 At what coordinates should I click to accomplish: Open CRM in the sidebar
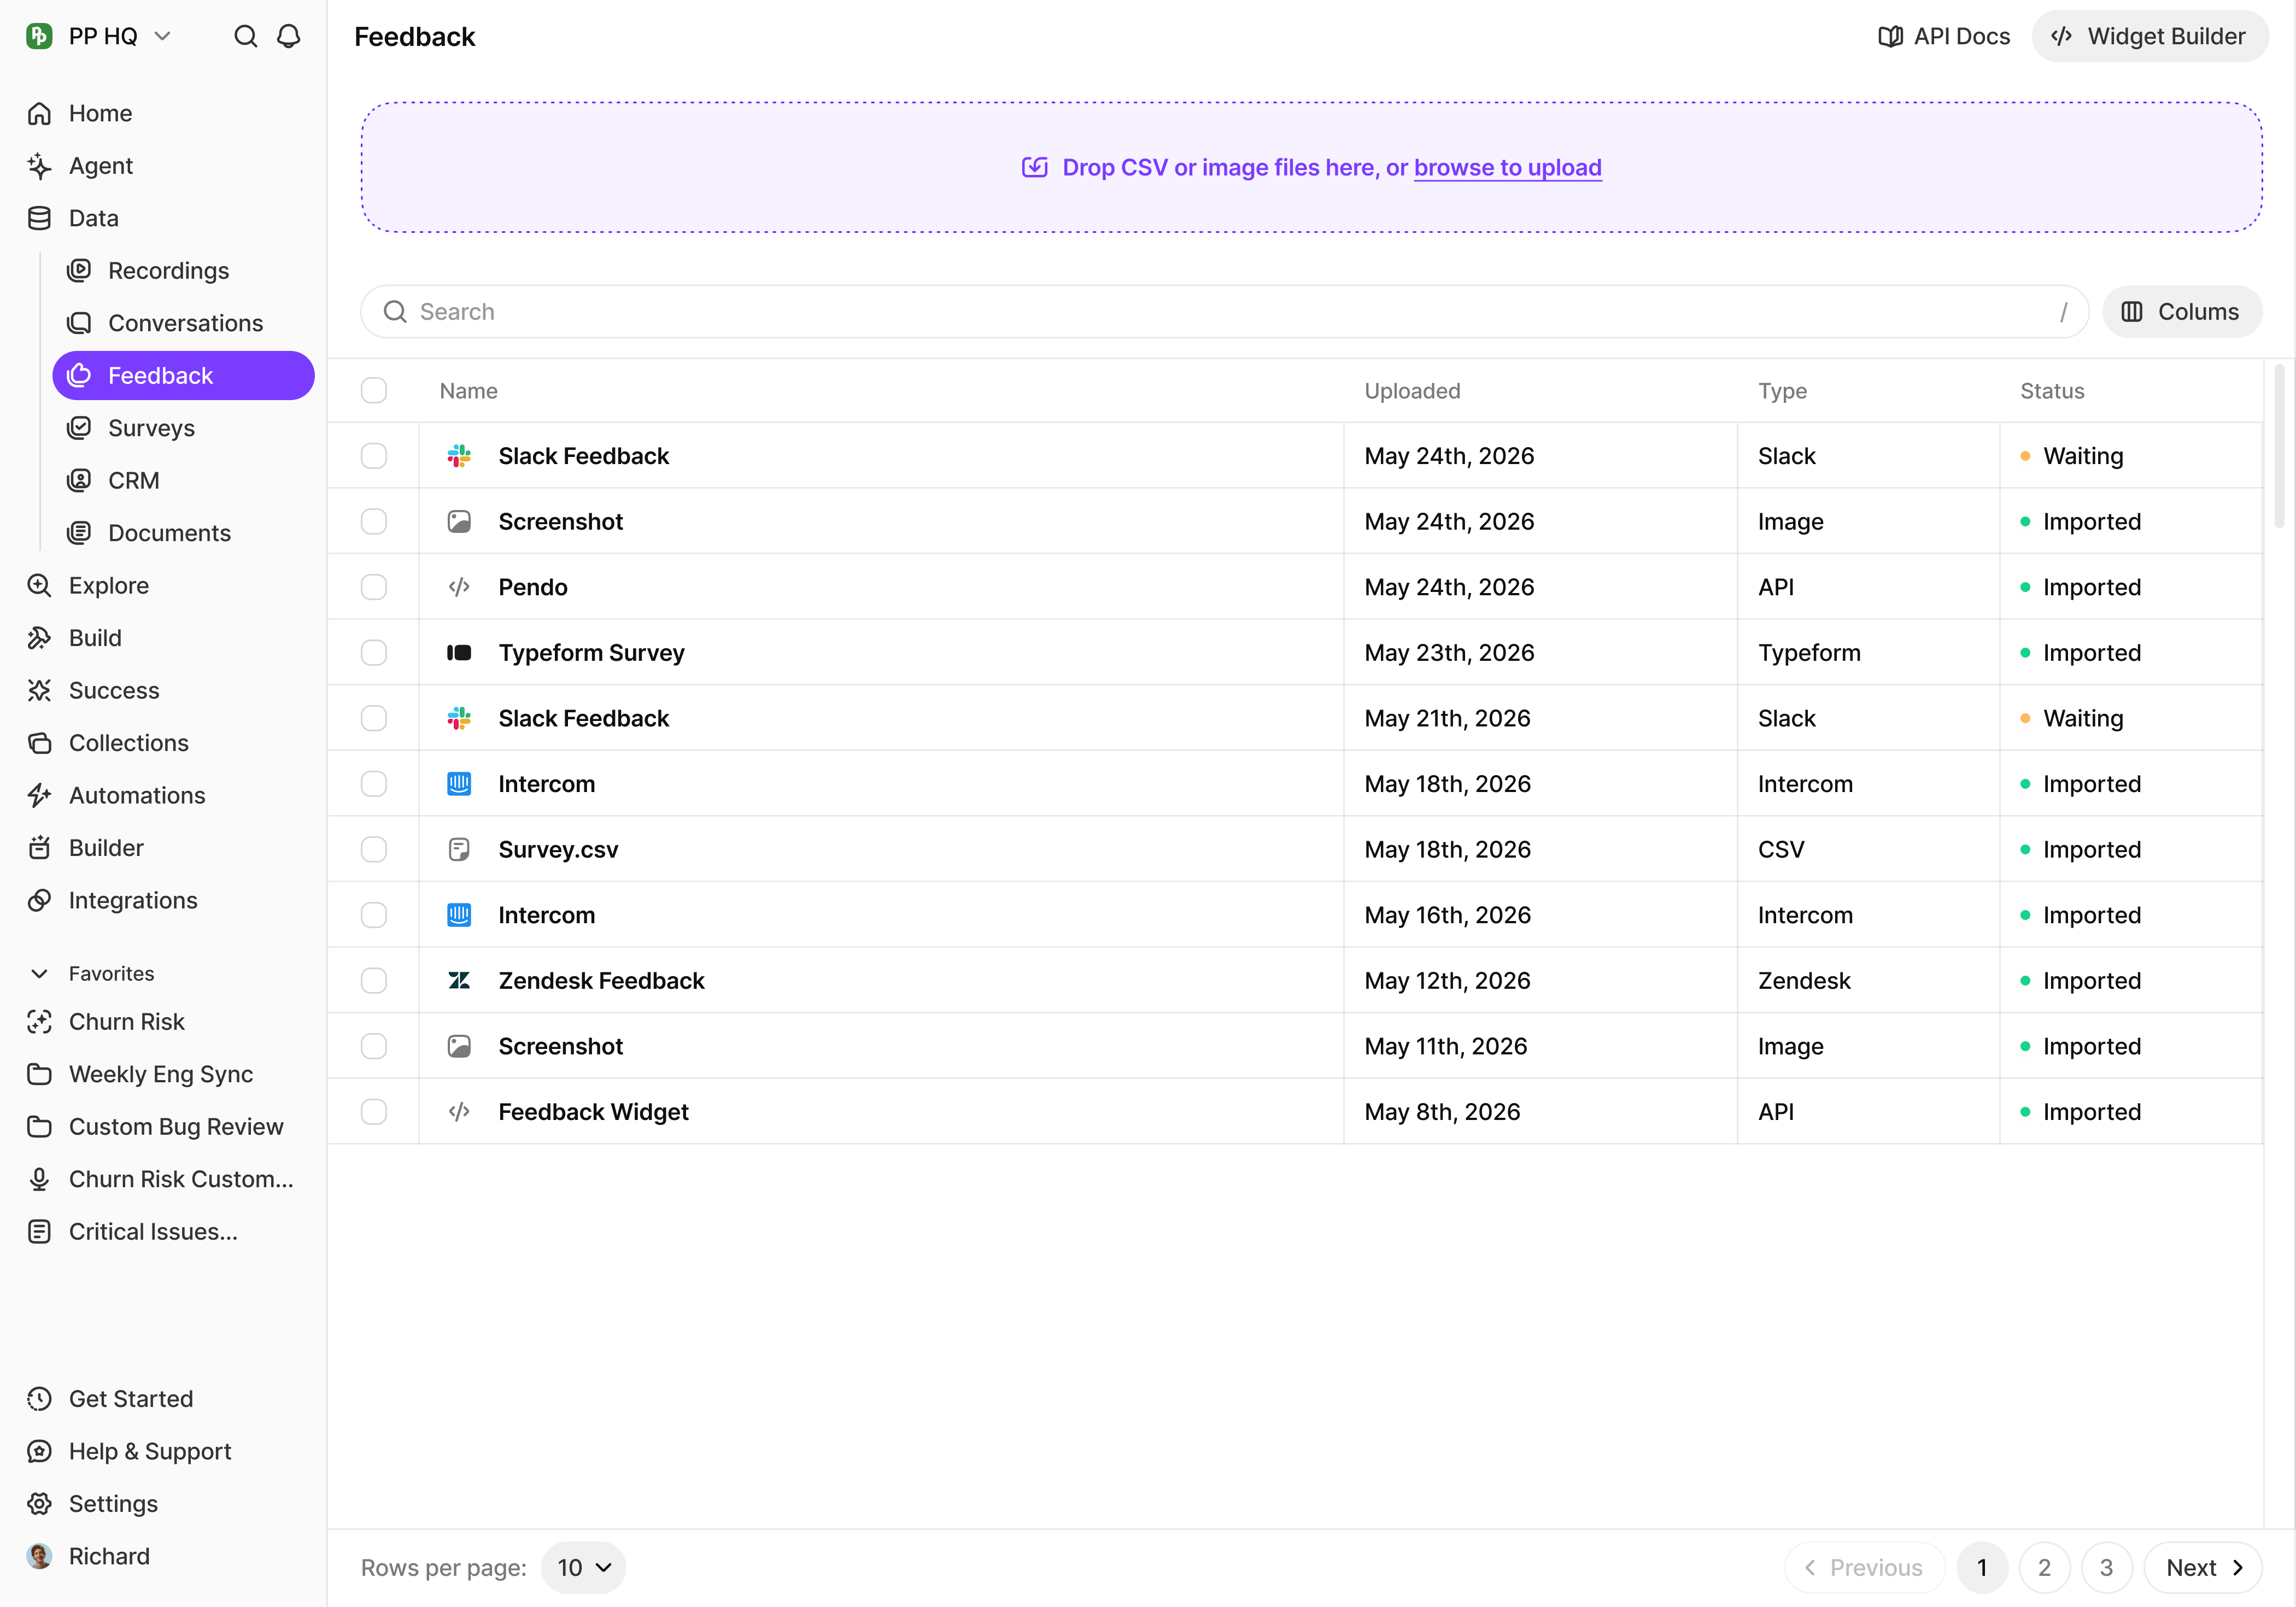tap(184, 481)
